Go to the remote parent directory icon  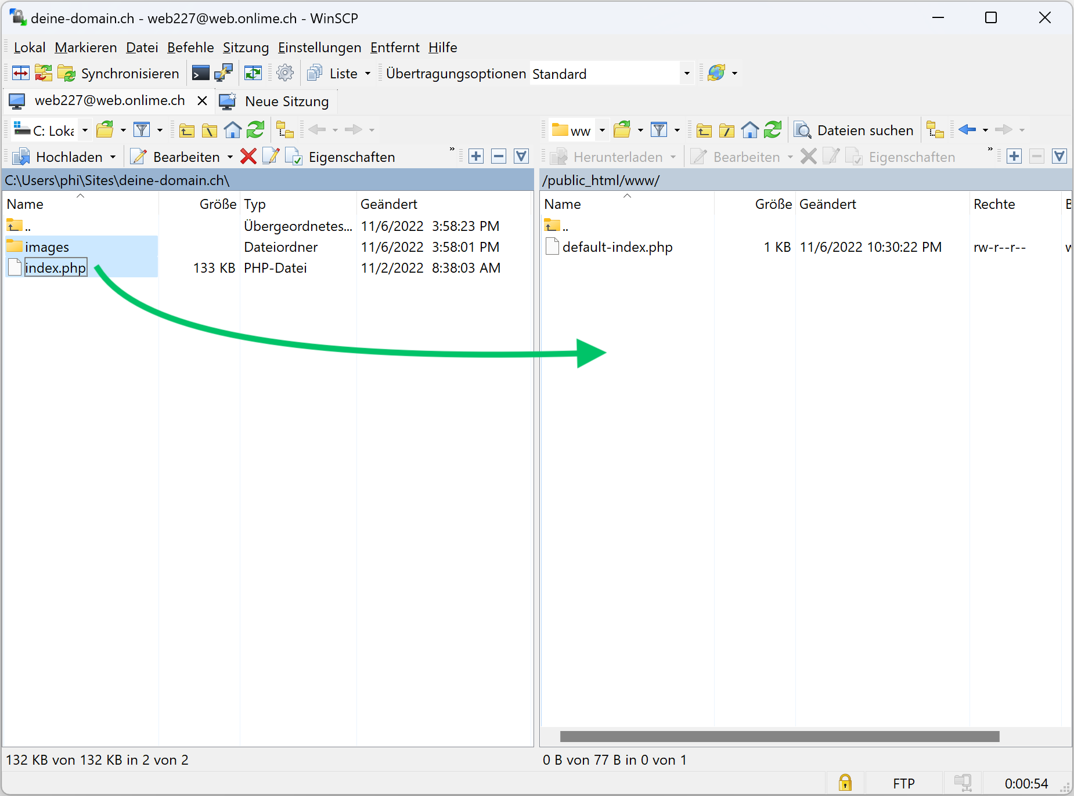point(704,130)
